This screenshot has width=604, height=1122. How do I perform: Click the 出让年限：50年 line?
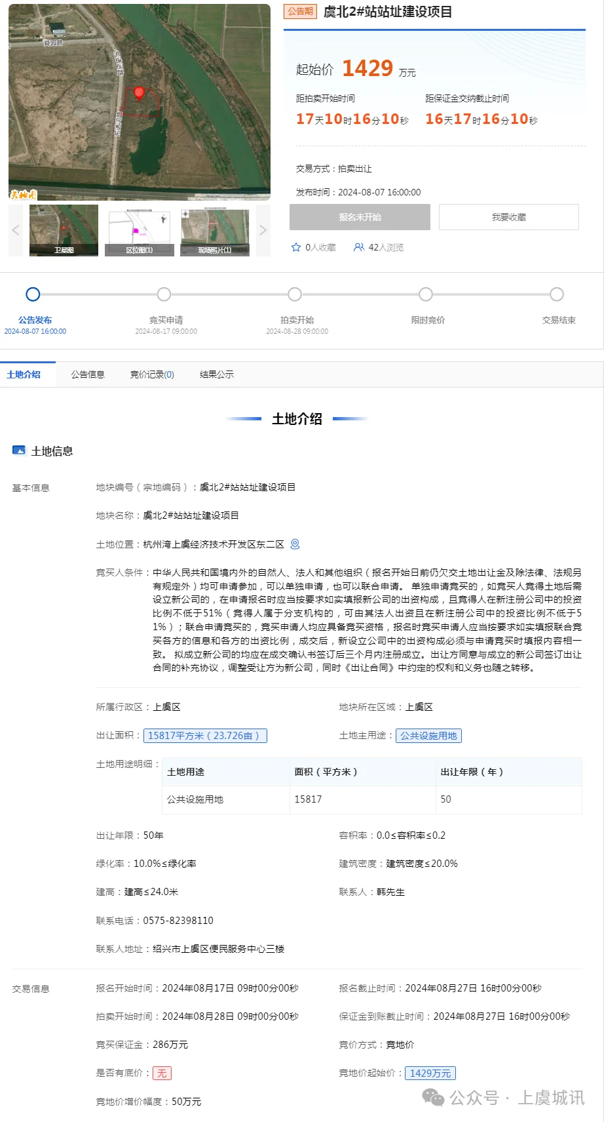click(130, 835)
